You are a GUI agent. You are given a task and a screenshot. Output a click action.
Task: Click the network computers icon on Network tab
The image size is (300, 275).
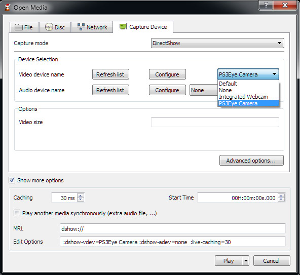81,27
